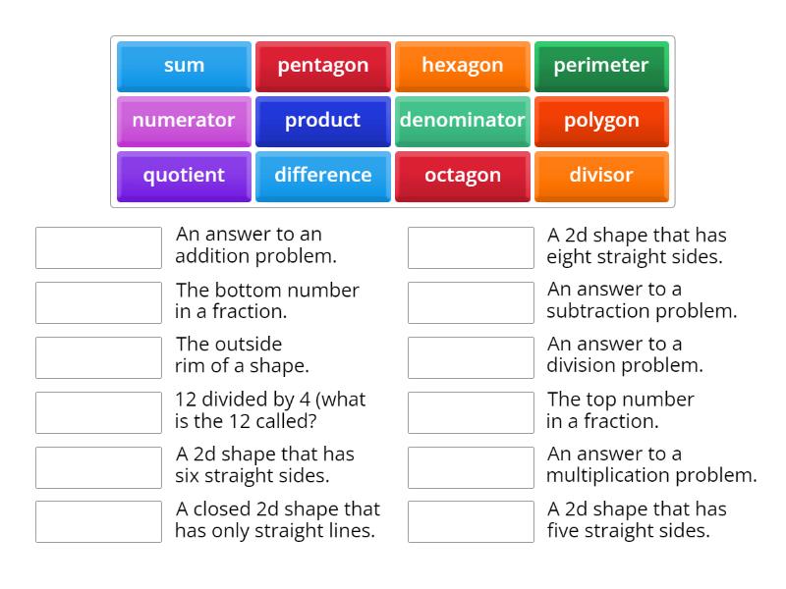Select the 'polygon' word tile
The image size is (786, 589).
click(601, 121)
